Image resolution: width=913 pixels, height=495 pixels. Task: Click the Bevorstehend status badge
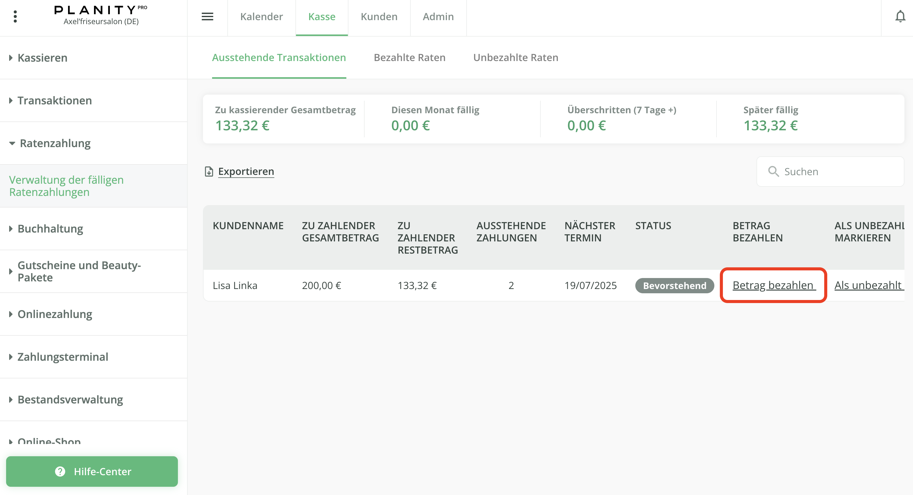click(674, 285)
